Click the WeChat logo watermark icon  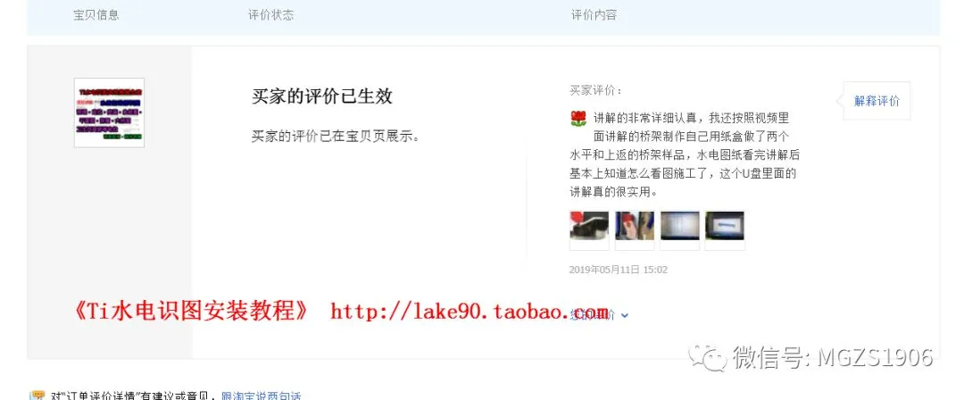(x=707, y=357)
